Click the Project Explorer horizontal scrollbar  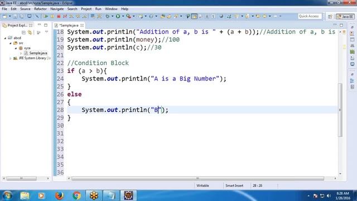pos(21,179)
